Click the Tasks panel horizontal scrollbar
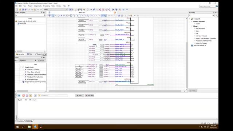 tap(22, 91)
